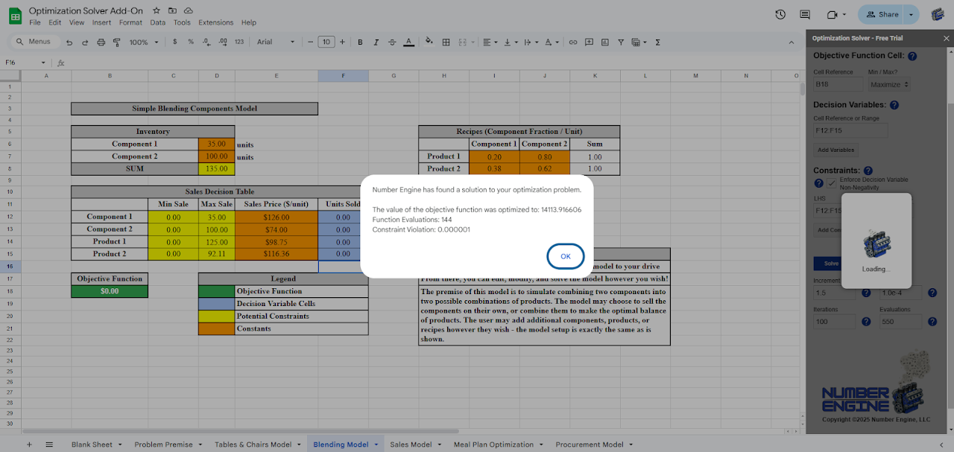Open the more number formats 123 menu

[239, 42]
